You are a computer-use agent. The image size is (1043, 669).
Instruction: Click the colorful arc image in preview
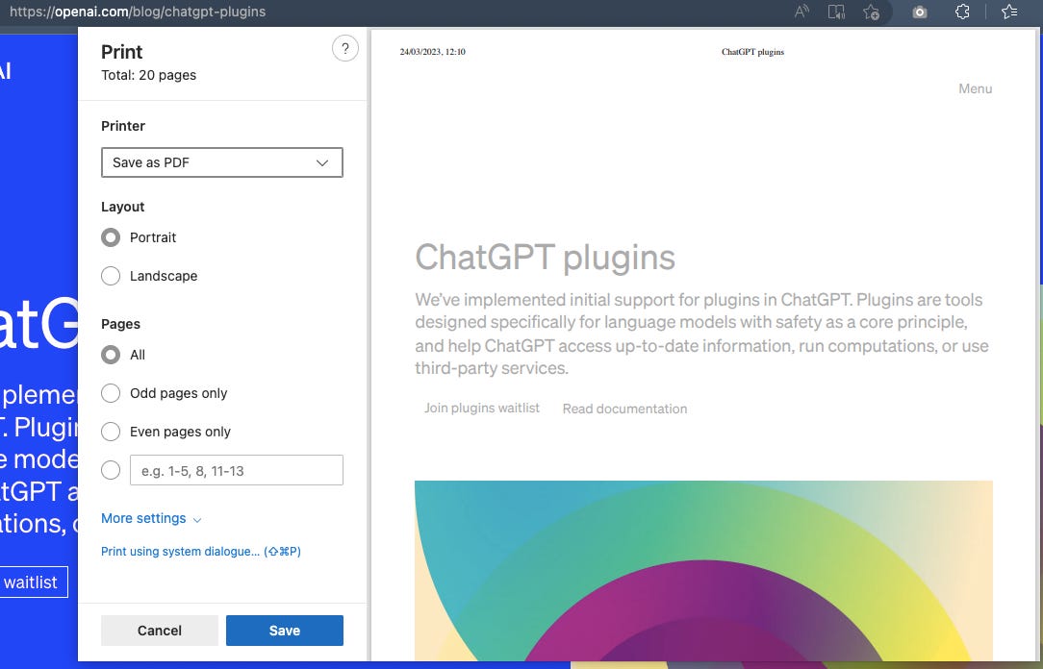coord(703,571)
